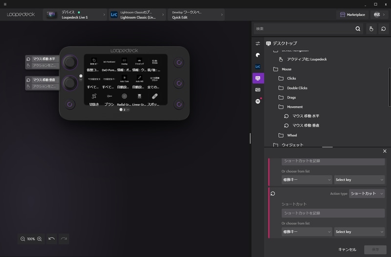
Task: Open the keyboard-style sidebar icon below Desktop
Action: tap(258, 90)
